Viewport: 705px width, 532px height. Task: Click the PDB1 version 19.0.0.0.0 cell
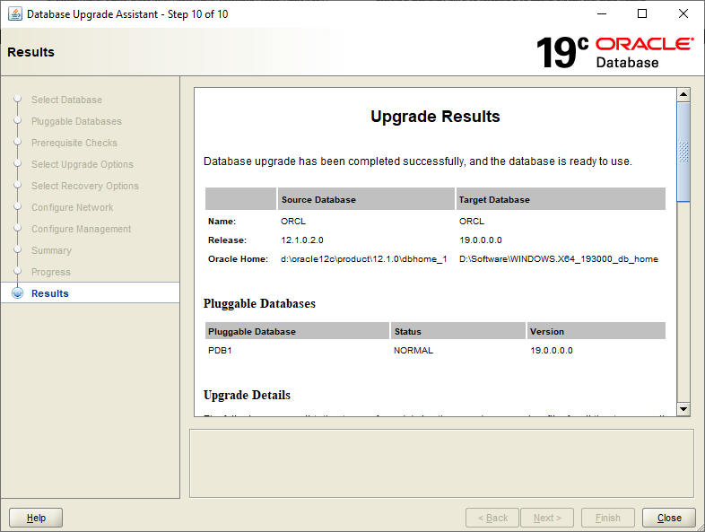552,350
